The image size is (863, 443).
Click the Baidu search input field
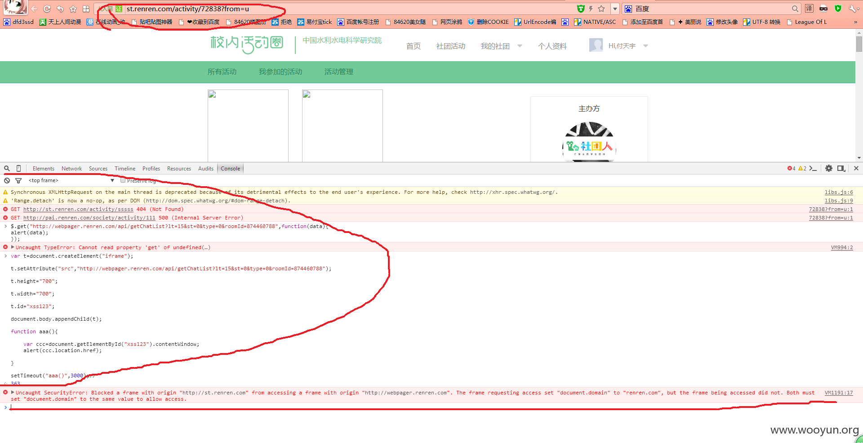point(712,9)
